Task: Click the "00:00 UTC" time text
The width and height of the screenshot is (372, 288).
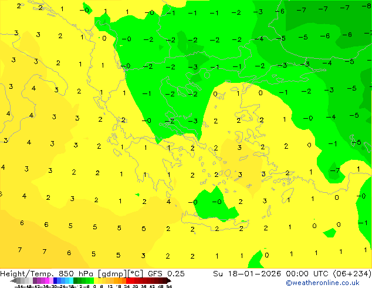Action: click(x=308, y=273)
